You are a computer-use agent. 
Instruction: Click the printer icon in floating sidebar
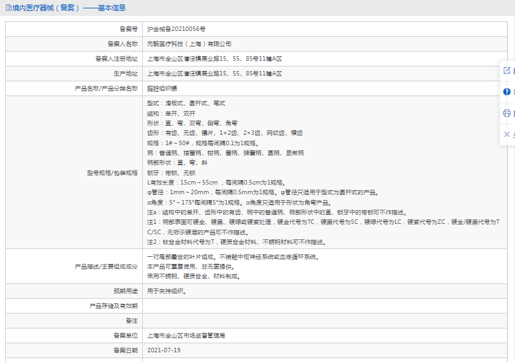[507, 113]
